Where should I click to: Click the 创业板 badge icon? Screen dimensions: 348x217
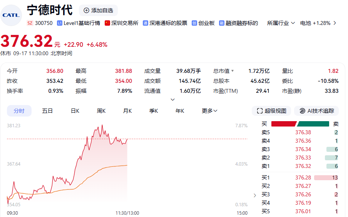tap(194, 23)
